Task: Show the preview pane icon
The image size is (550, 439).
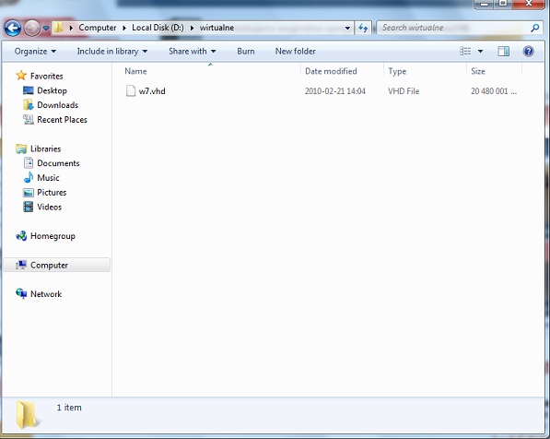Action: point(504,52)
